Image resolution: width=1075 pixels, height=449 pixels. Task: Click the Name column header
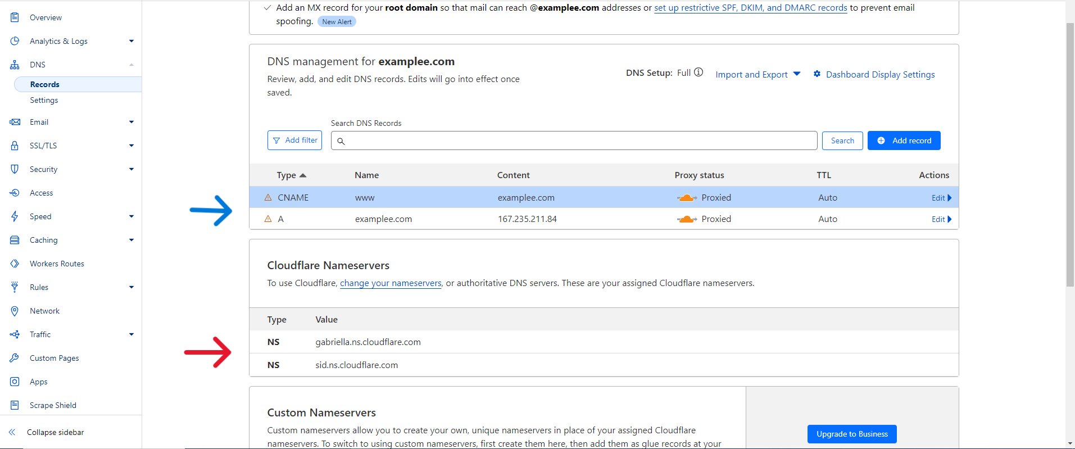366,175
